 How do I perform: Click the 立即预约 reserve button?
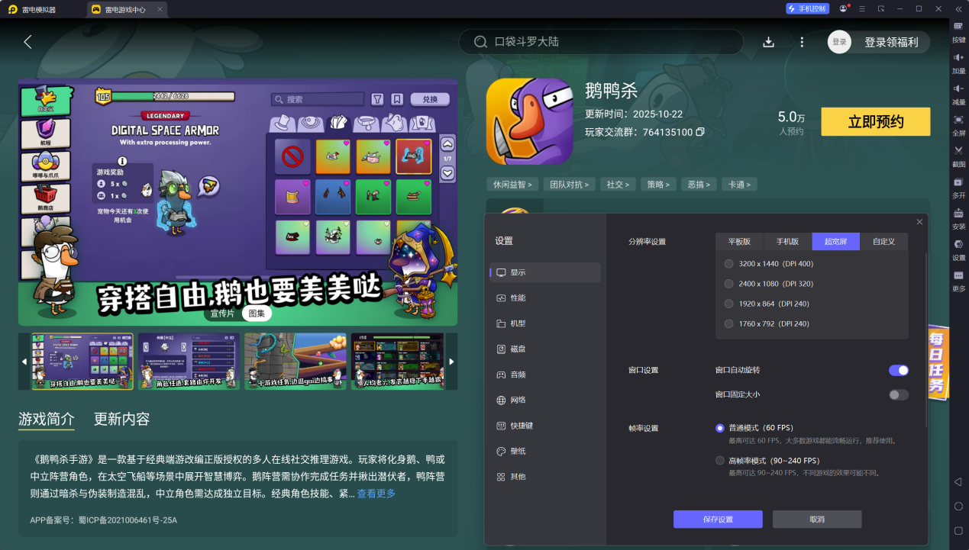click(x=875, y=121)
